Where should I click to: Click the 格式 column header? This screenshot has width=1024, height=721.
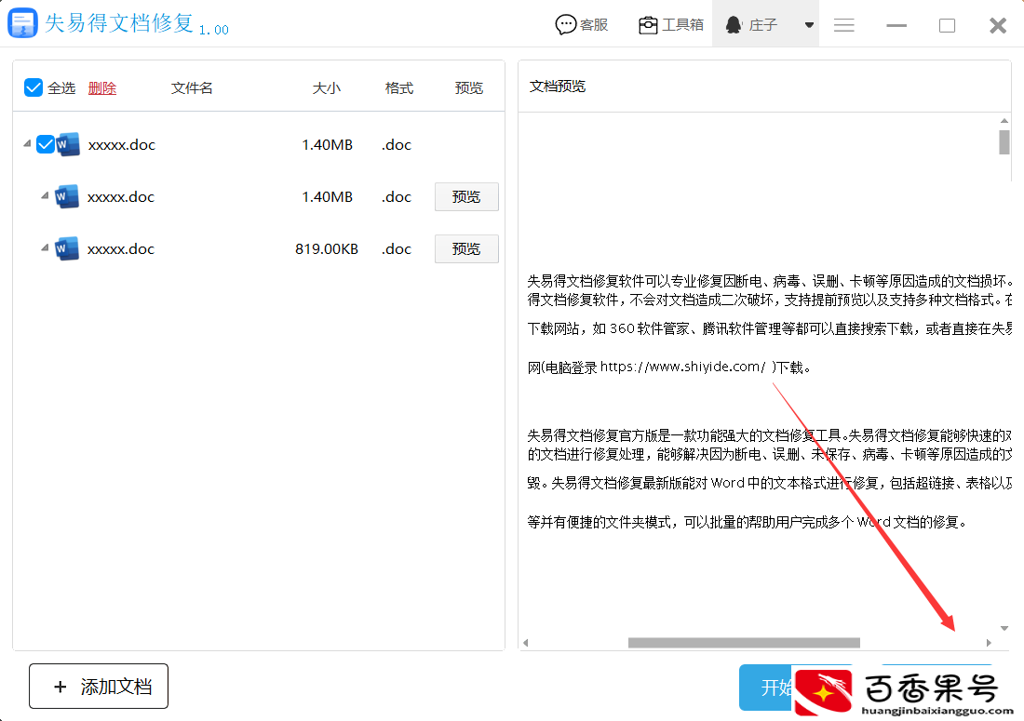(399, 88)
